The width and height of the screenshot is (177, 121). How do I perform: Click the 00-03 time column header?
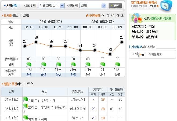[x=88, y=27]
